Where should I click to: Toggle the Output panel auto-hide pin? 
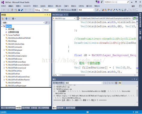[x=134, y=79]
